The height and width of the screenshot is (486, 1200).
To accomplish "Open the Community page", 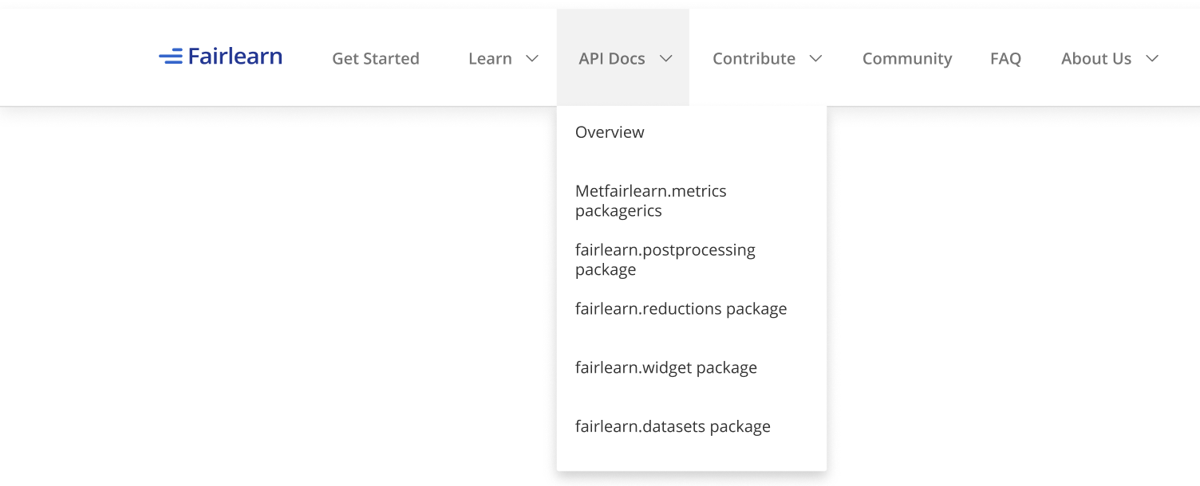I will [x=907, y=58].
